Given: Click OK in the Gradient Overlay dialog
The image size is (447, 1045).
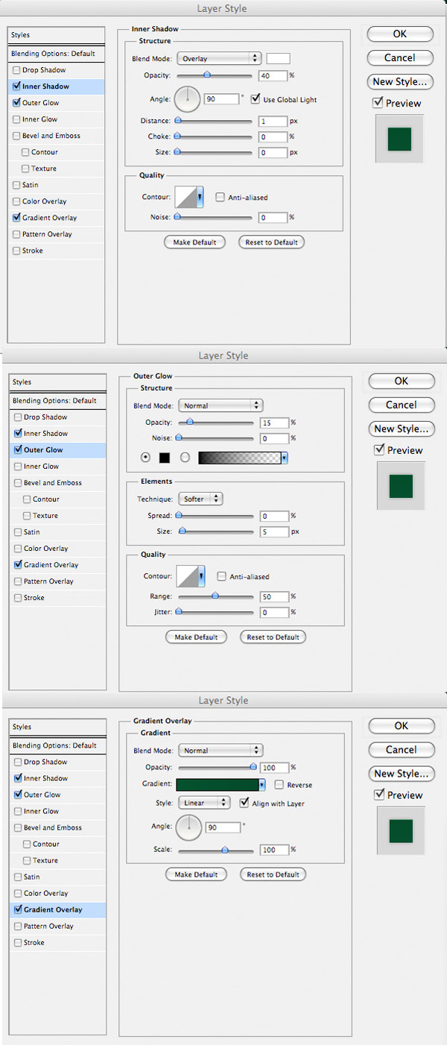Looking at the screenshot, I should point(401,726).
